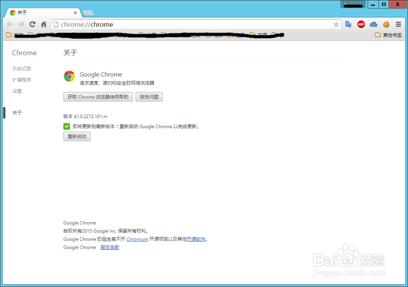Click the 版权所有2015 Google Inc. text
The image size is (408, 287).
90,231
